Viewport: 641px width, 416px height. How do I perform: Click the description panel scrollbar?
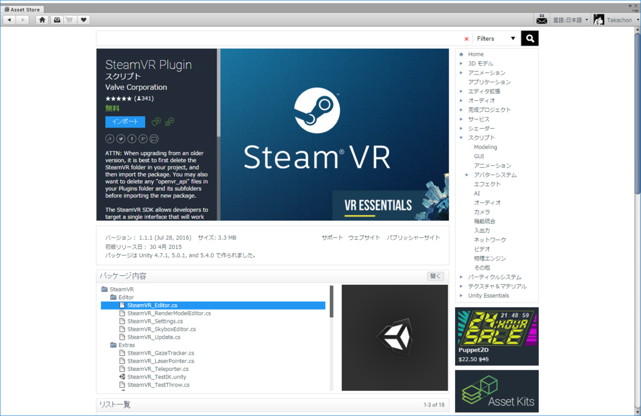(218, 94)
